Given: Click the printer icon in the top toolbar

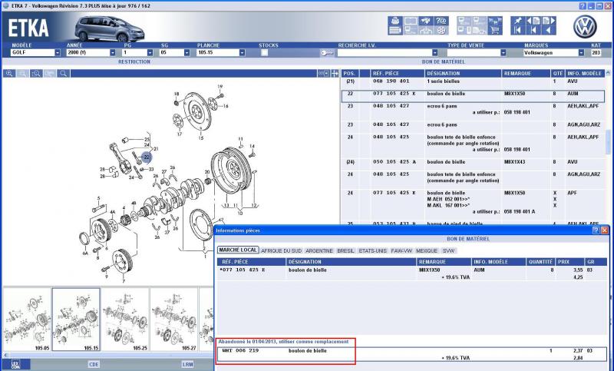Looking at the screenshot, I should pyautogui.click(x=395, y=21).
